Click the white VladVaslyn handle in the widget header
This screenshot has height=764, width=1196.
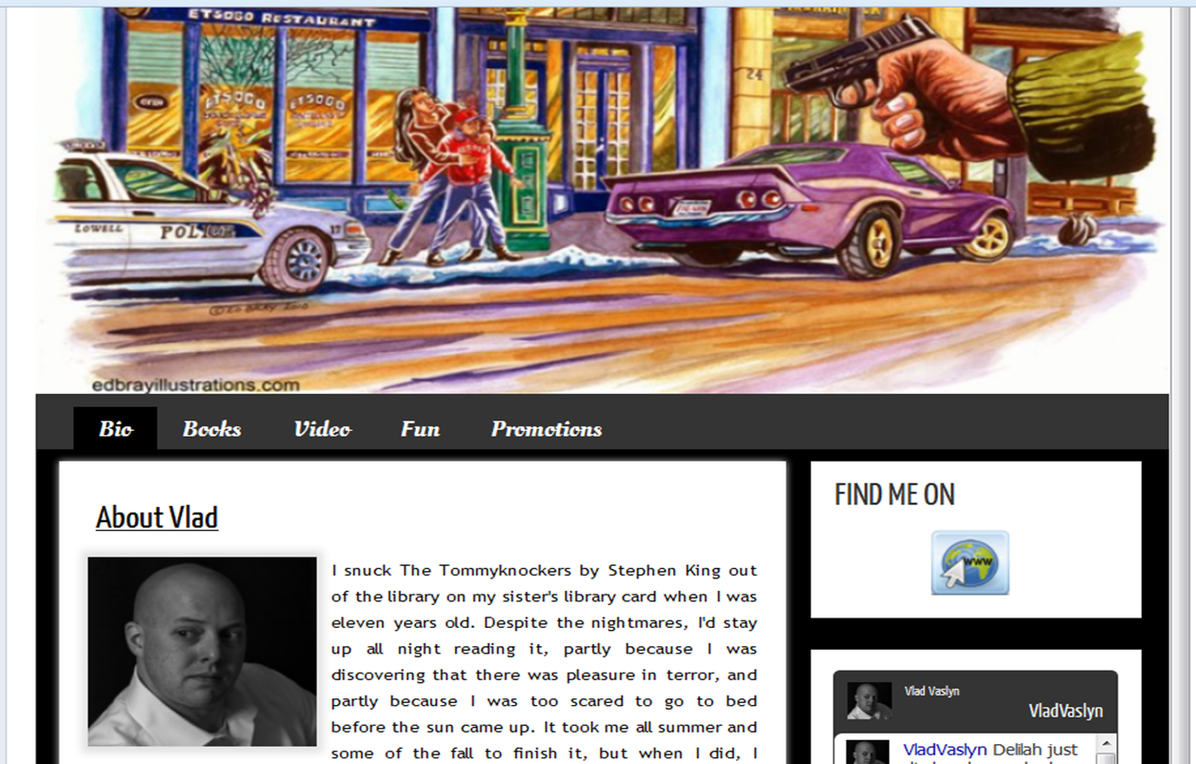point(1066,711)
